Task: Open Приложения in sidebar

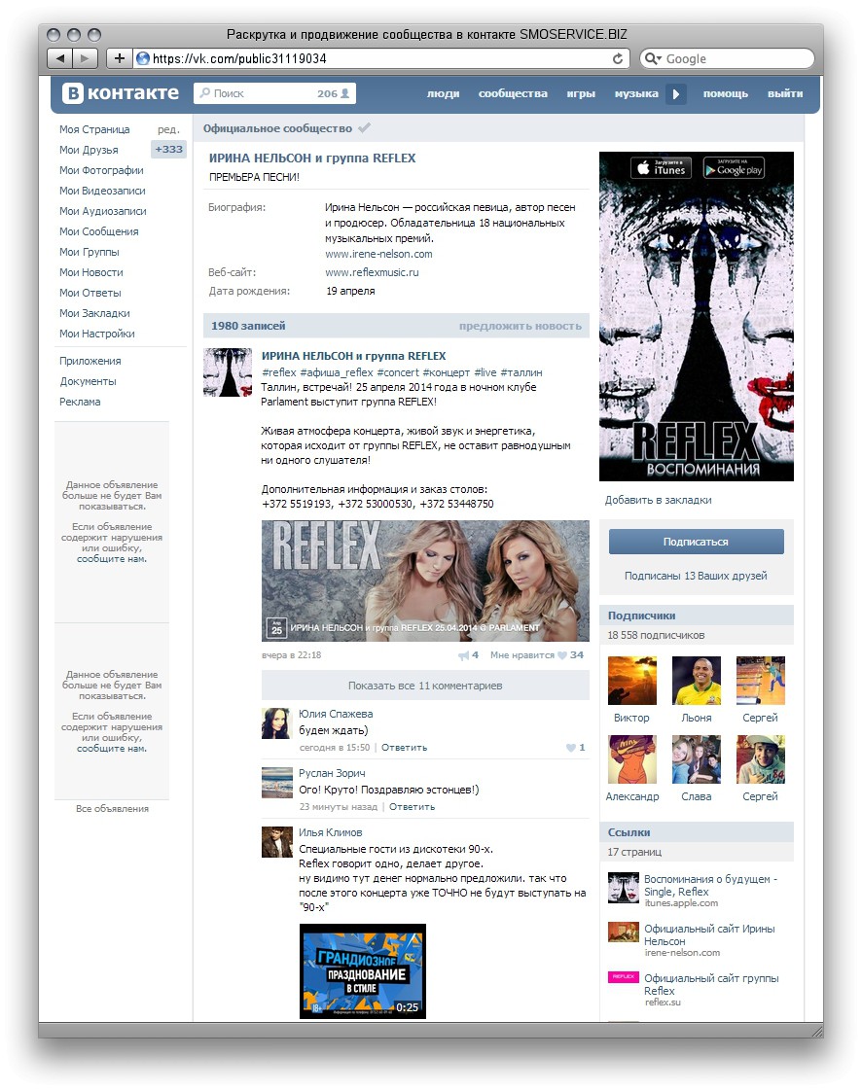Action: click(x=90, y=361)
